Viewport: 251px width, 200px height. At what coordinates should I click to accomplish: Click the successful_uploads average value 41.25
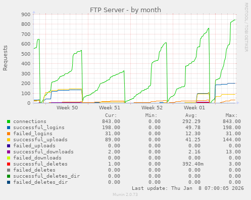193,140
